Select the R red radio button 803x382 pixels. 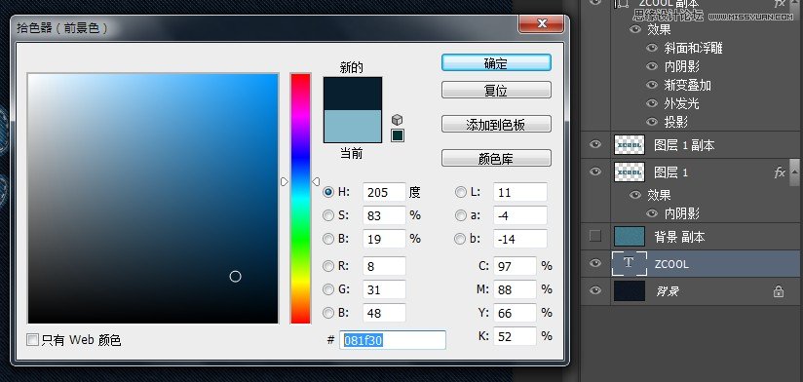pos(328,266)
